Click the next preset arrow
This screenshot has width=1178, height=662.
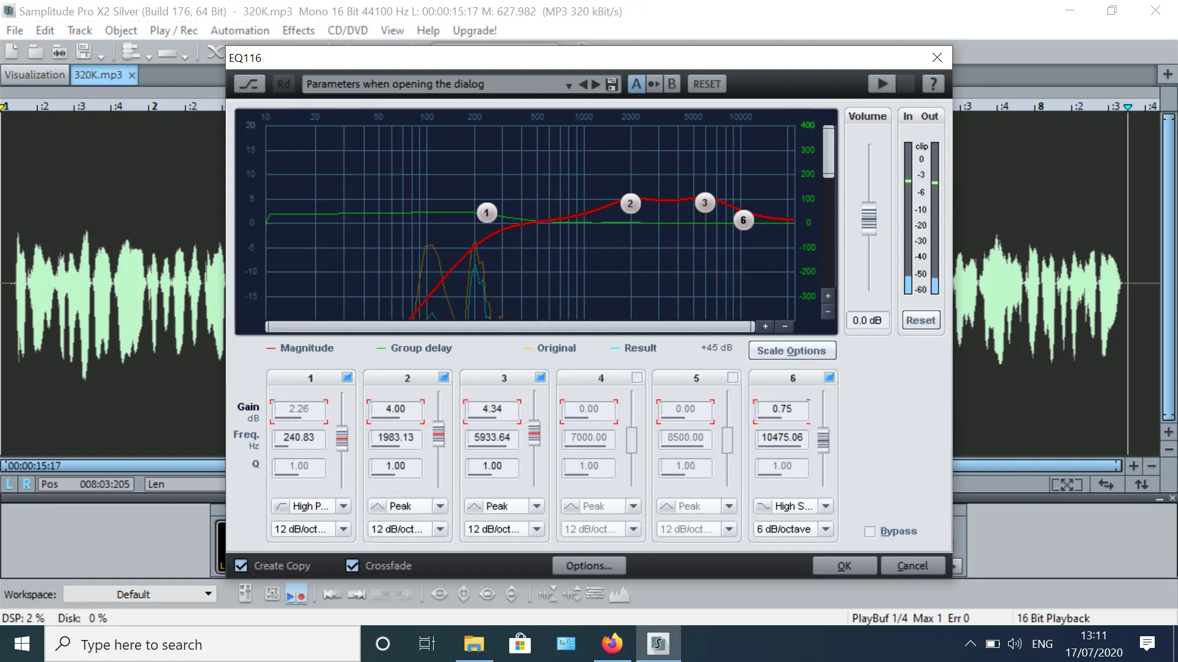pos(596,85)
